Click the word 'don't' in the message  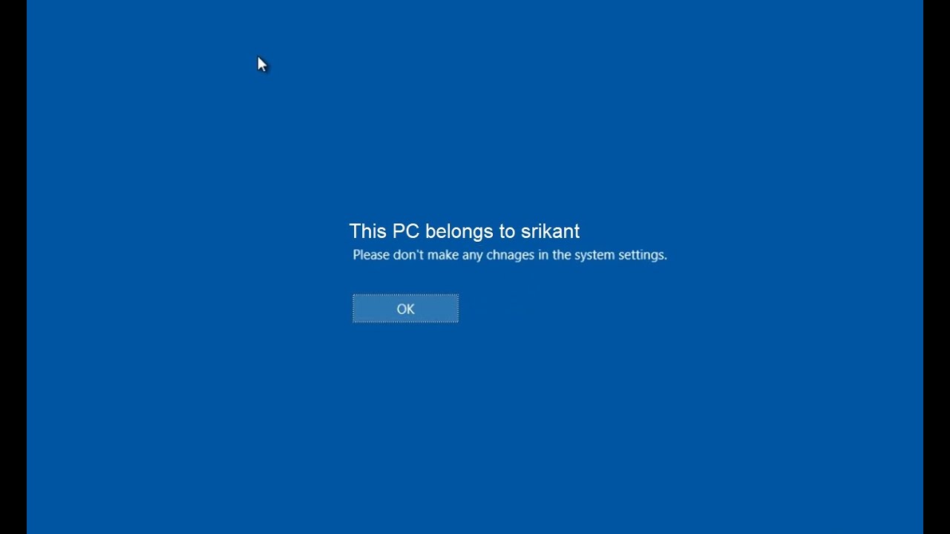pos(408,254)
